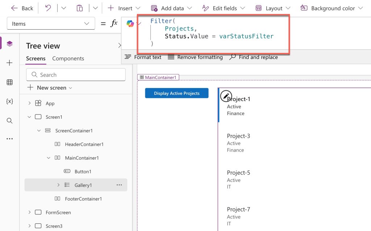Click the Add data table icon

point(154,8)
